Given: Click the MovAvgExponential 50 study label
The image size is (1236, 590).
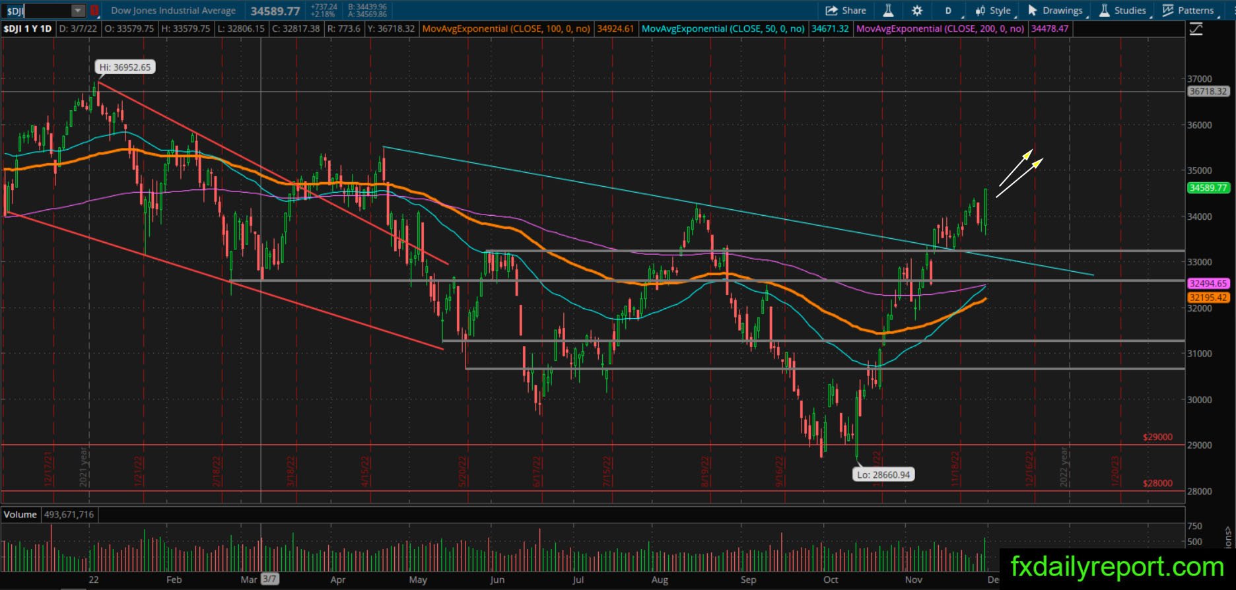Looking at the screenshot, I should coord(723,29).
